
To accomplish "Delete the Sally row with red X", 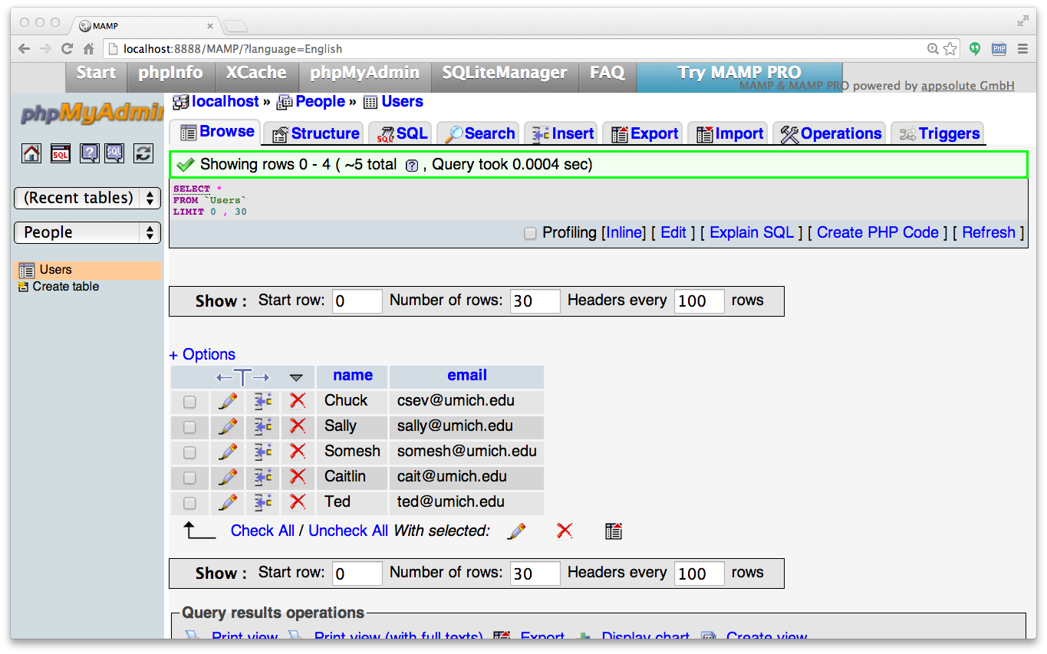I will (298, 426).
